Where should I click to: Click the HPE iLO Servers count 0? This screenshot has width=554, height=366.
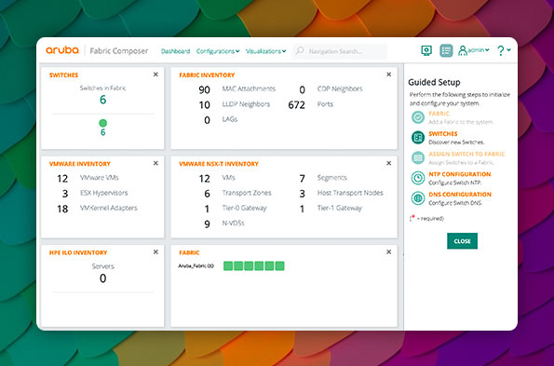coord(102,278)
